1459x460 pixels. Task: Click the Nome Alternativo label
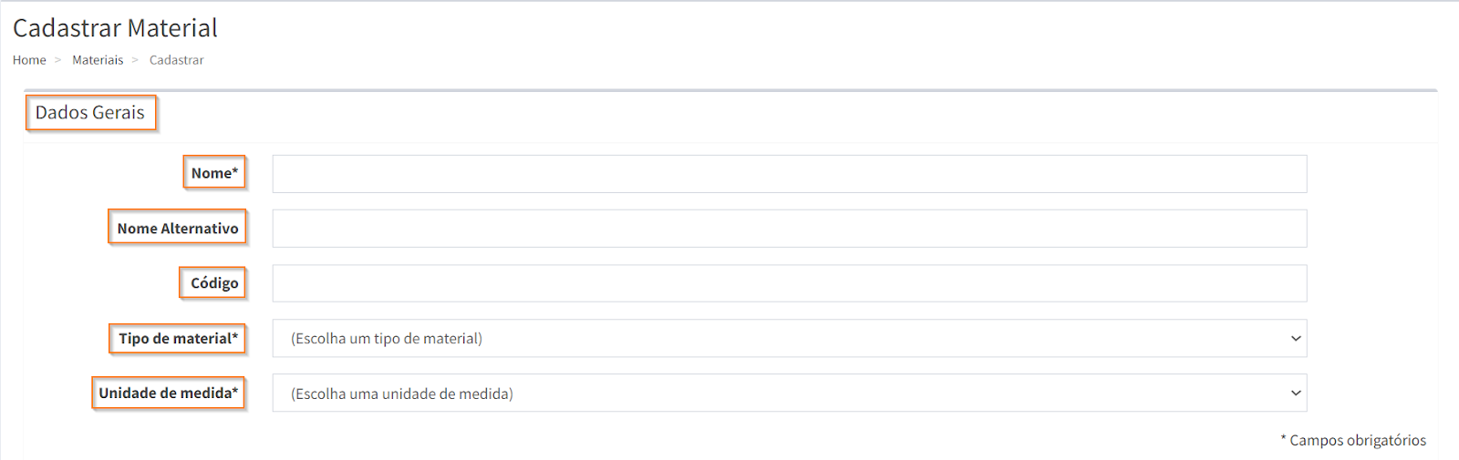[178, 228]
